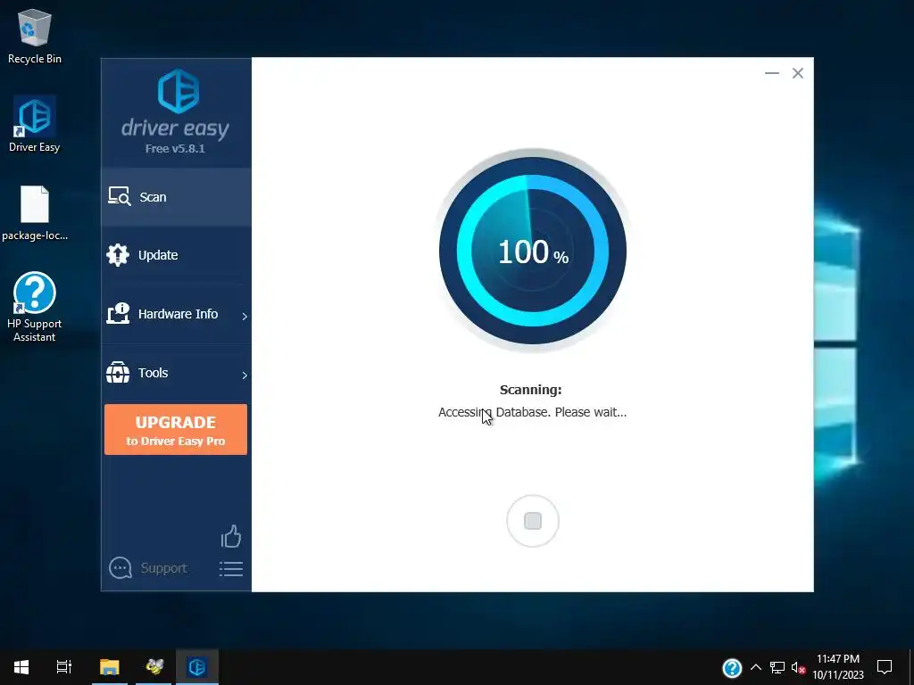Screen dimensions: 914x685
Task: Open Support chat link
Action: [x=148, y=568]
